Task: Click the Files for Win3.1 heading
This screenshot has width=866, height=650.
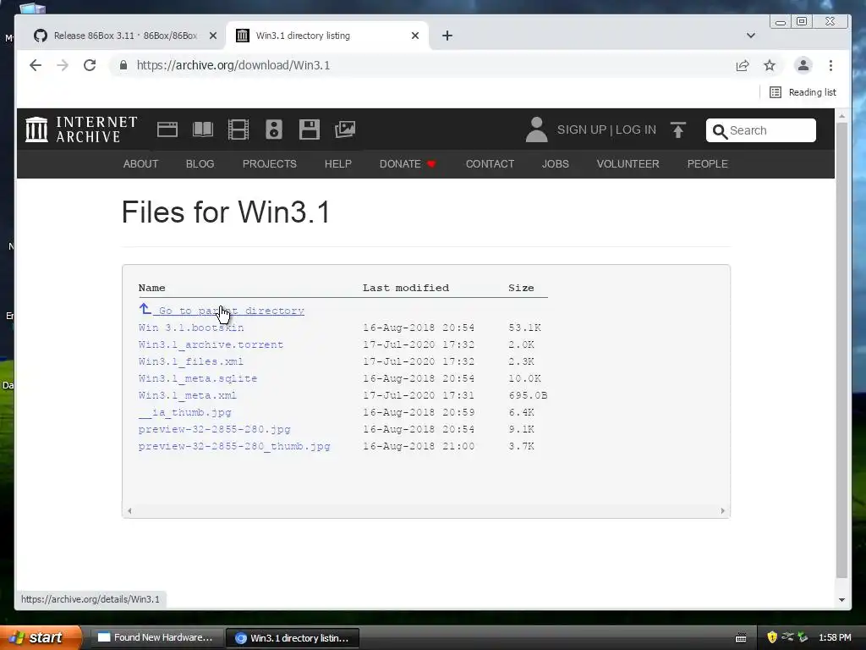Action: 226,212
